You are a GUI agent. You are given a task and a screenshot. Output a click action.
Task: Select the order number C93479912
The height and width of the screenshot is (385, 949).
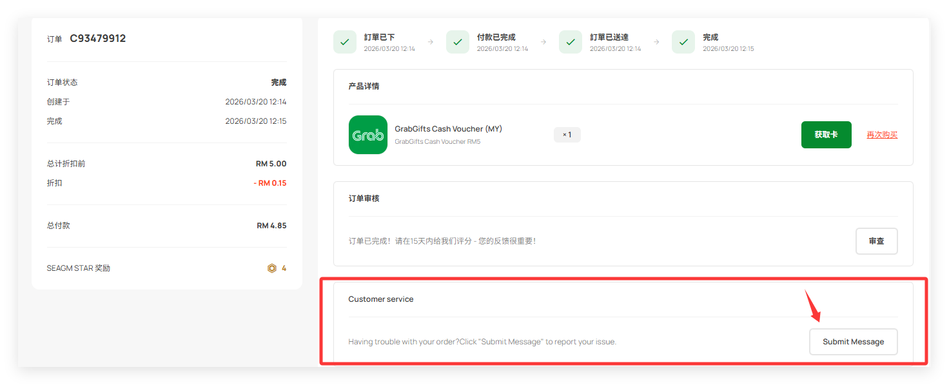click(x=98, y=39)
